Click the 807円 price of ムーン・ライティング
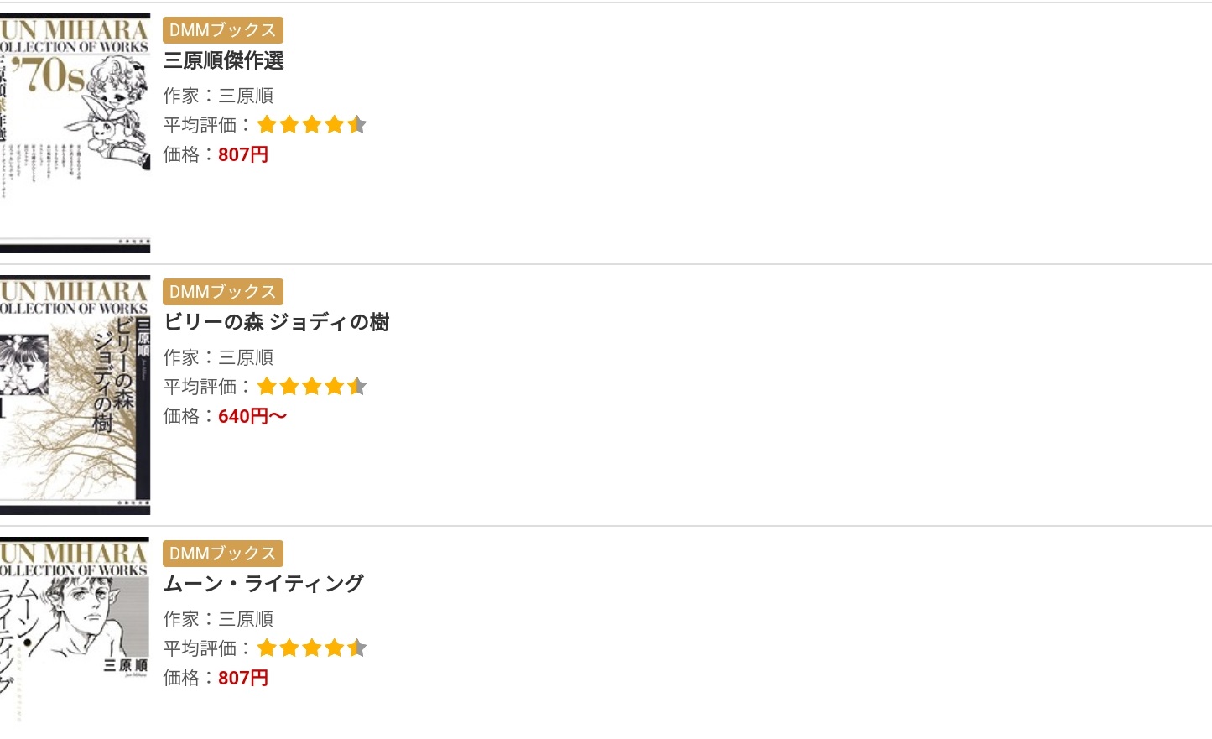The width and height of the screenshot is (1212, 739). coord(243,678)
